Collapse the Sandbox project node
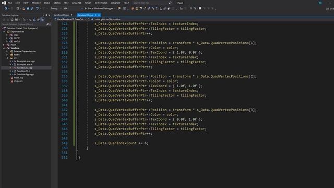Image resolution: width=334 pixels, height=188 pixels. click(4, 48)
